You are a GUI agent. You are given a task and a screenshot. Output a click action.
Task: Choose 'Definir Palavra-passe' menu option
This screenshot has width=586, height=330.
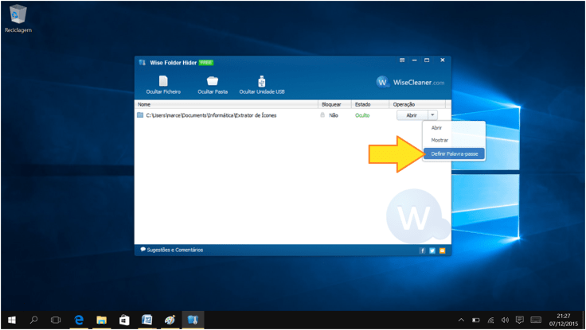[x=454, y=153]
